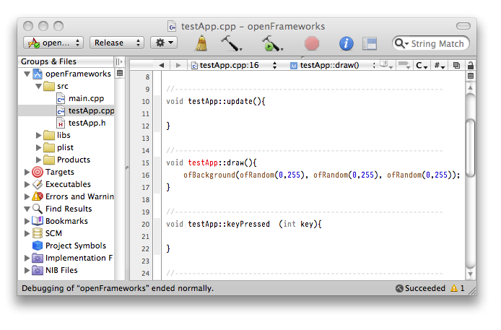
Task: Click the Build and Run icon
Action: pyautogui.click(x=272, y=43)
